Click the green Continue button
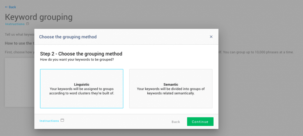 pyautogui.click(x=200, y=122)
